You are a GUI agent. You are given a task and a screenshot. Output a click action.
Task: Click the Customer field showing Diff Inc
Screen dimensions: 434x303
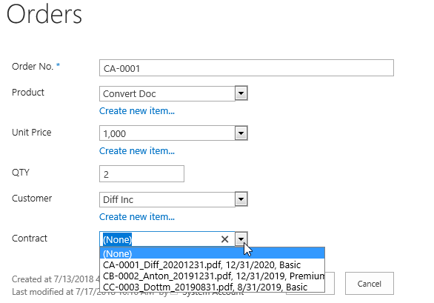click(167, 199)
